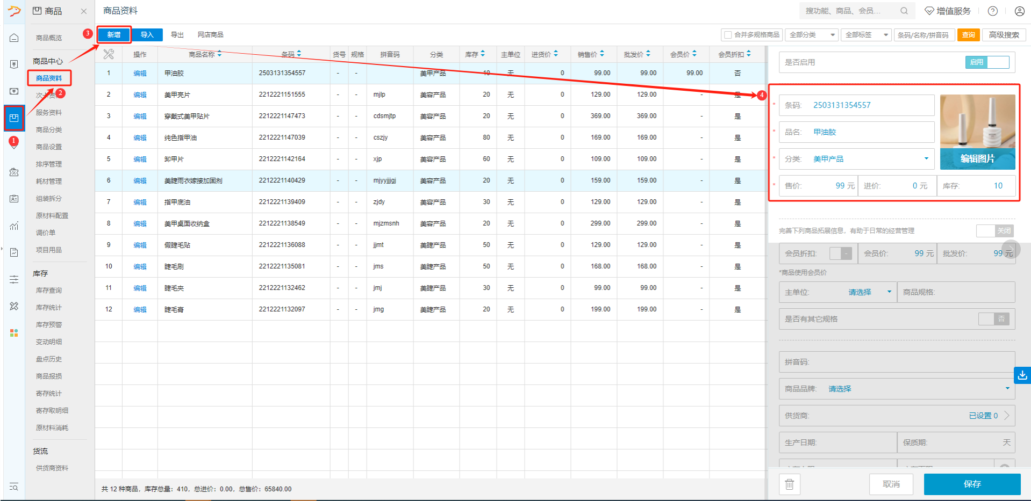Click the product (商品) module sidebar icon

click(14, 118)
